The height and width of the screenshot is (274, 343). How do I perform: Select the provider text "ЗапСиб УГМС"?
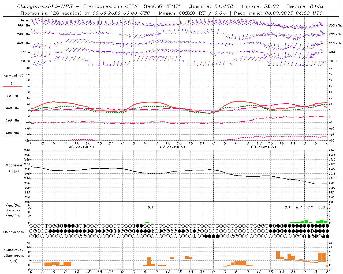162,6
